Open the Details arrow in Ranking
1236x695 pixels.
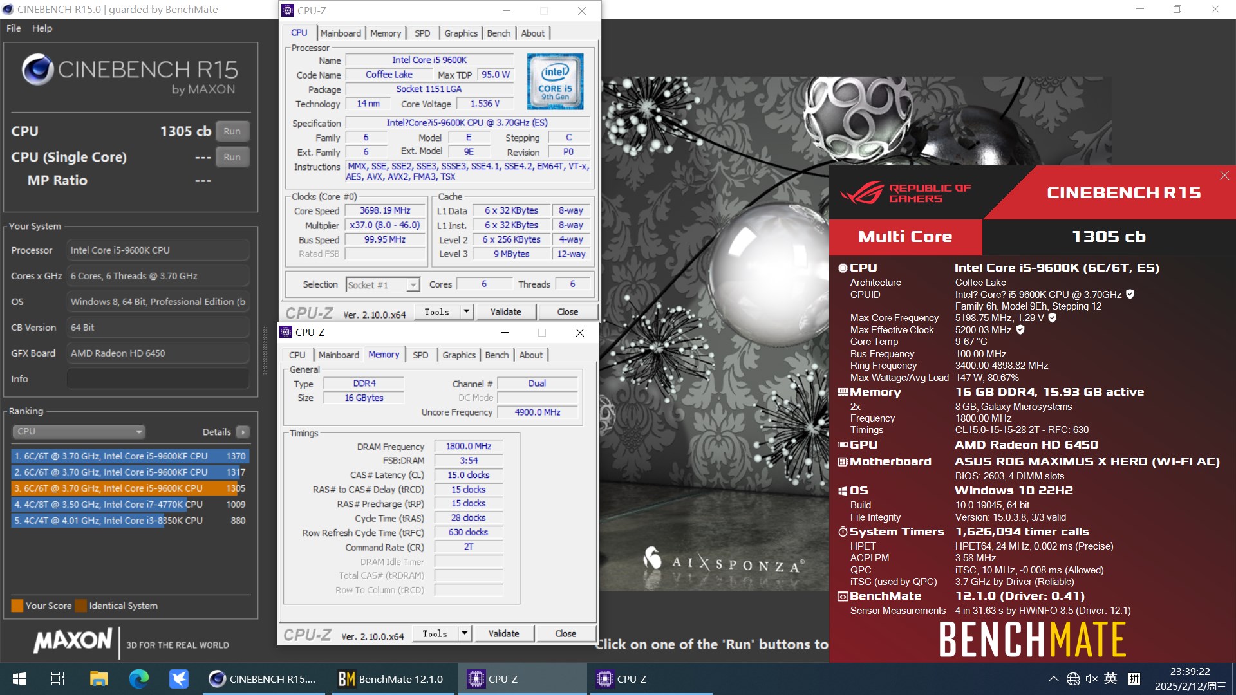(x=243, y=432)
